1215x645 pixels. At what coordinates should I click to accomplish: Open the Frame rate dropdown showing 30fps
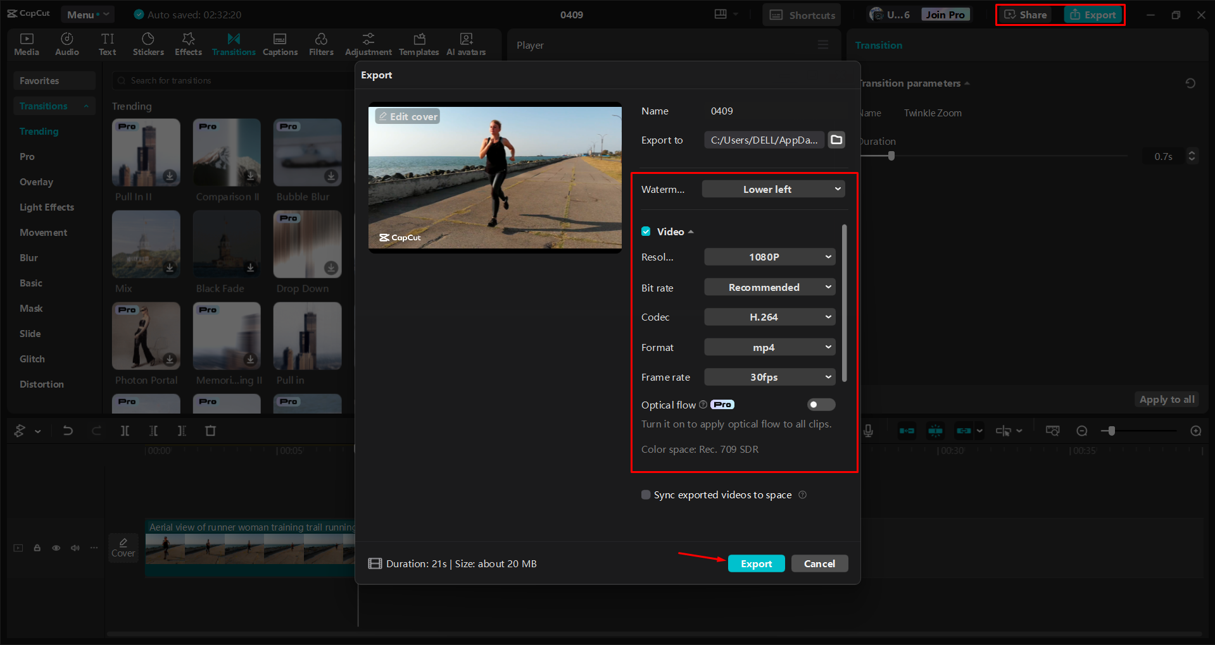[769, 377]
